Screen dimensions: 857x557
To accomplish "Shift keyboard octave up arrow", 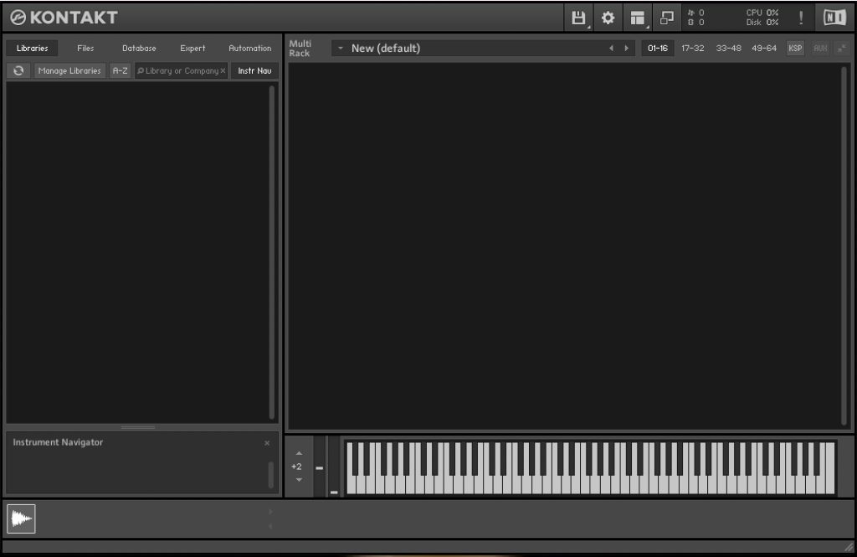I will (299, 453).
